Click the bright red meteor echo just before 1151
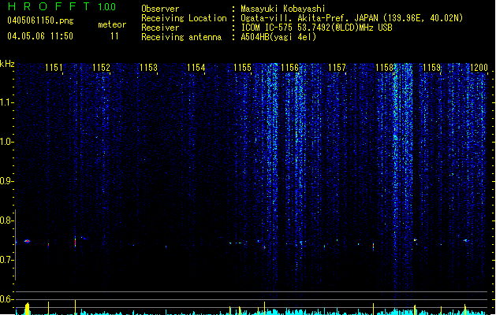 [x=27, y=242]
